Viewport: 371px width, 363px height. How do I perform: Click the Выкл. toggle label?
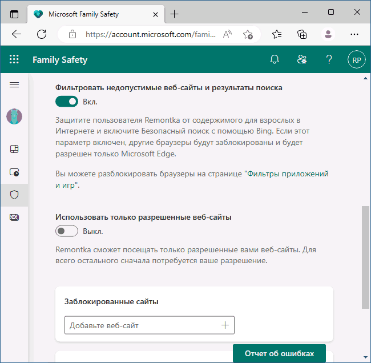coord(92,231)
